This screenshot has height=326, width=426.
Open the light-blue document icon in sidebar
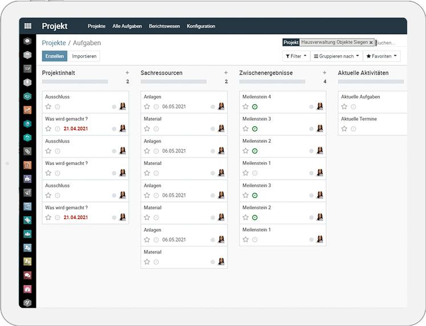(x=27, y=207)
